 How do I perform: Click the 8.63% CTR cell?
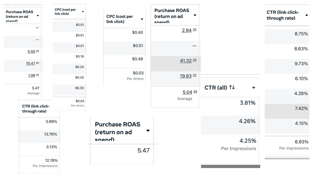301,49
